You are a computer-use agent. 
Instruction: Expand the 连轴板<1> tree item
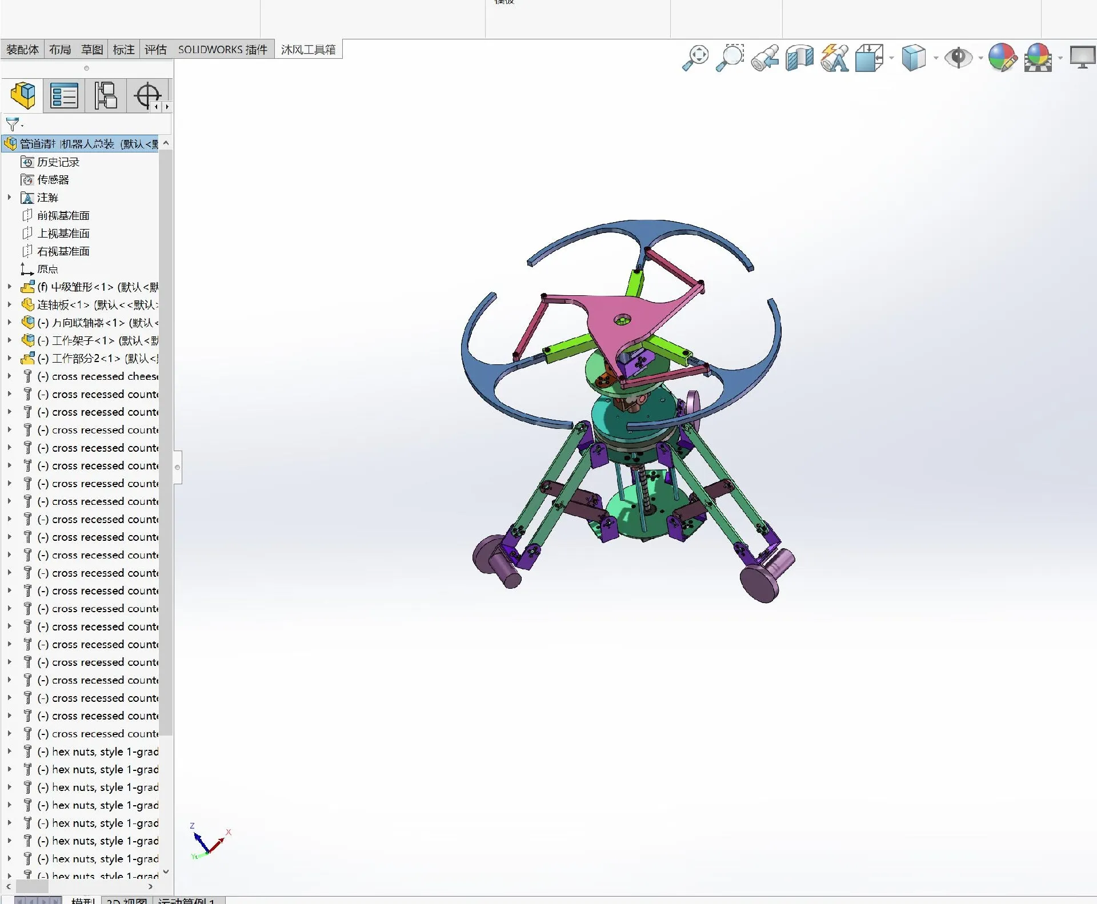[x=9, y=305]
